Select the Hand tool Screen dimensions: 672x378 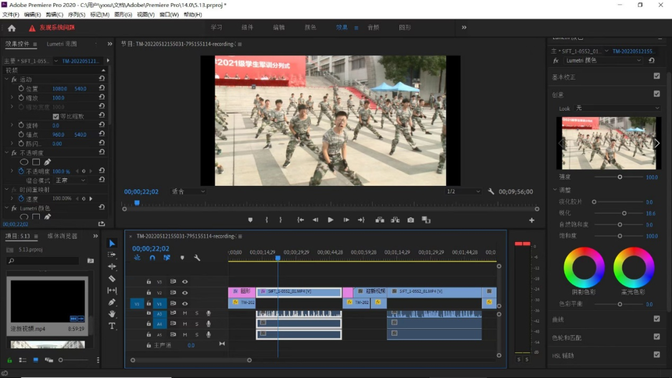click(x=112, y=314)
